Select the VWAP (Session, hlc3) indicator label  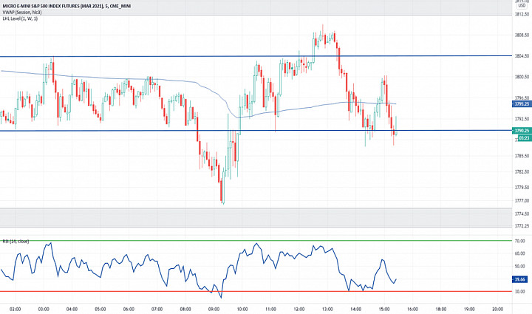tap(22, 13)
